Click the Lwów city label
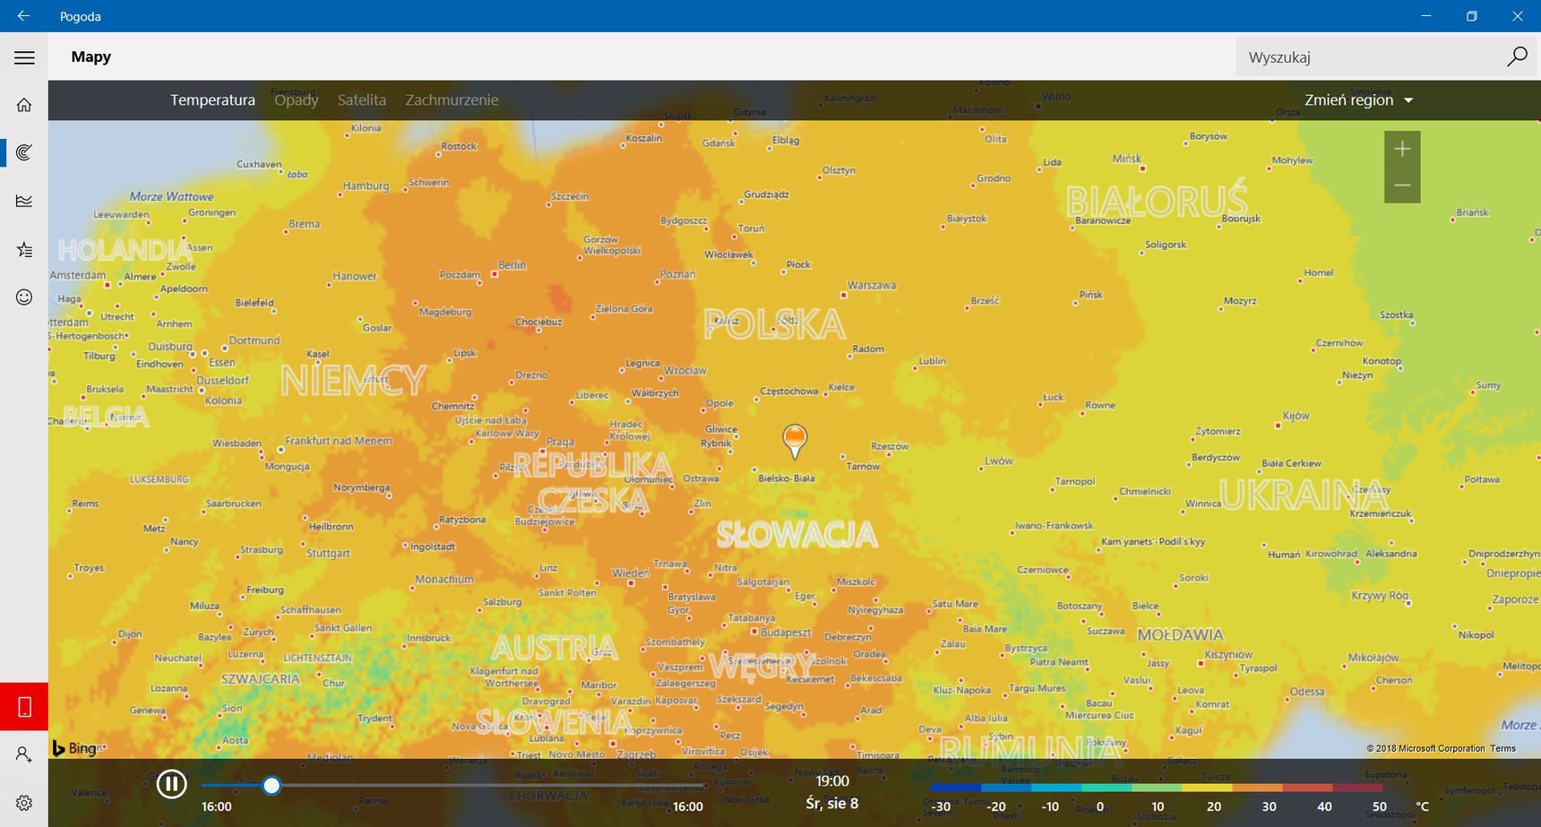The height and width of the screenshot is (827, 1541). [999, 461]
